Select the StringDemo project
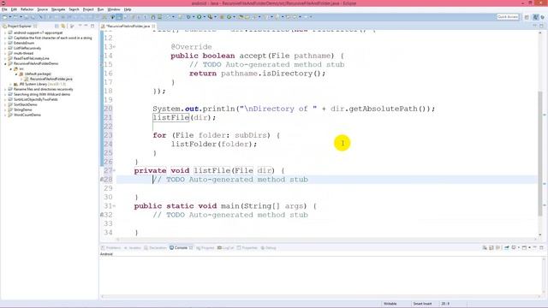This screenshot has width=548, height=308. click(23, 110)
